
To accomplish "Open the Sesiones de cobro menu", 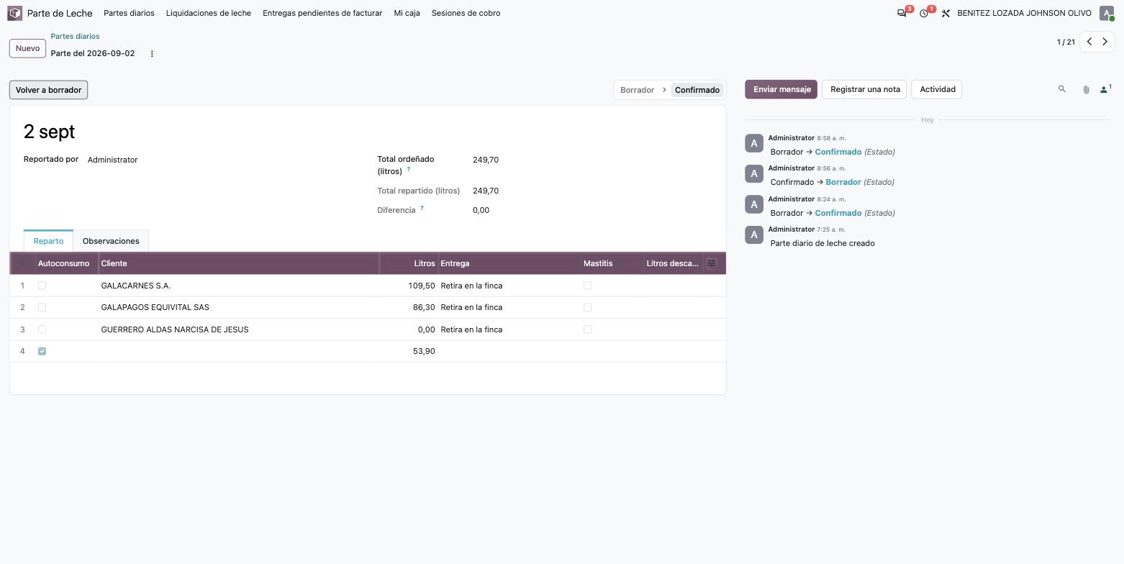I will 466,13.
